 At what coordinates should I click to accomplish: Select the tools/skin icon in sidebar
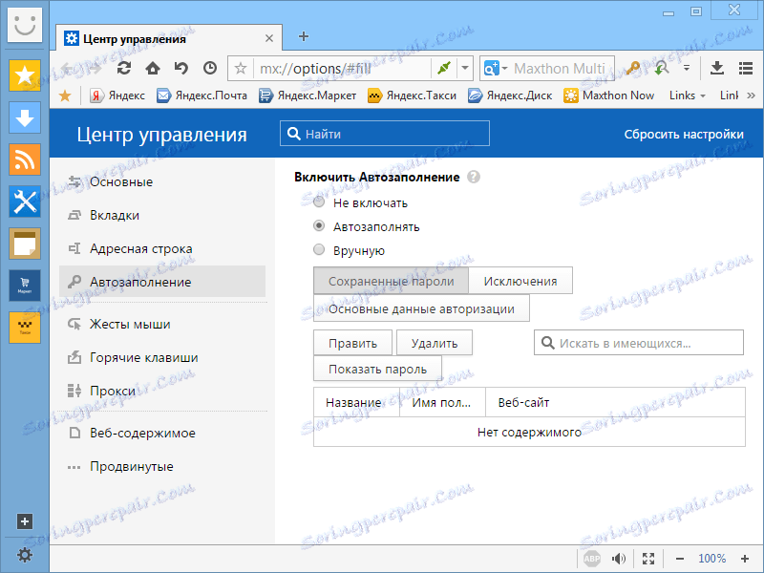(x=24, y=202)
